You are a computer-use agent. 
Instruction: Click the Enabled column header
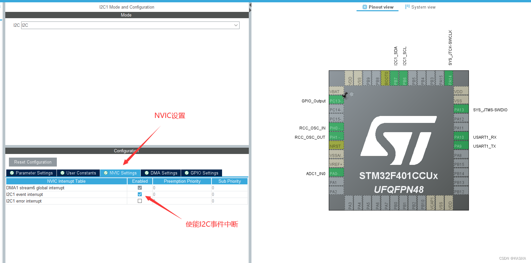pyautogui.click(x=140, y=181)
